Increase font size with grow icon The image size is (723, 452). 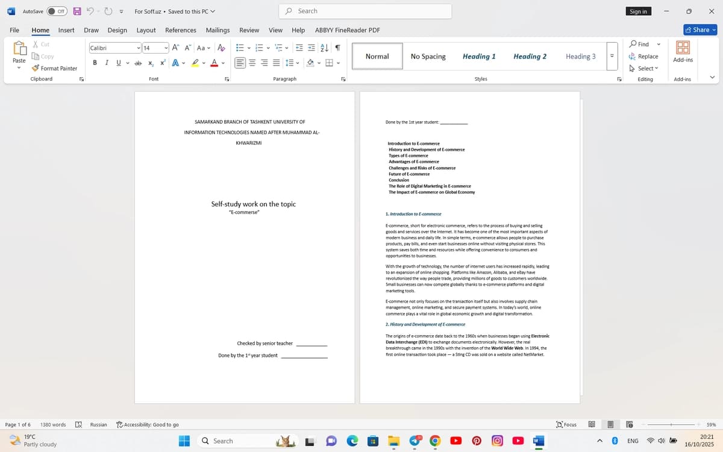(x=175, y=48)
